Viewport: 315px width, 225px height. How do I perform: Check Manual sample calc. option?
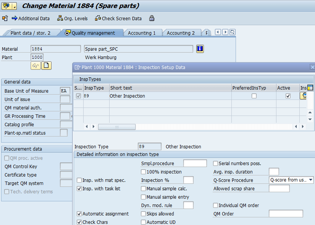[144, 189]
